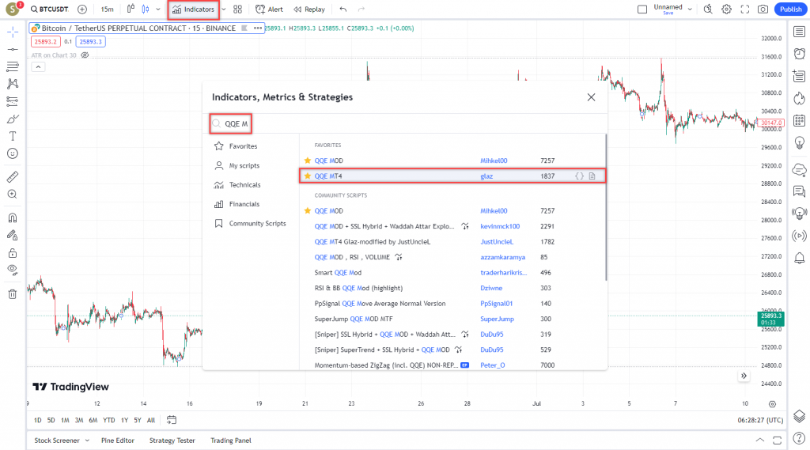Select the pattern drawing tool

click(13, 84)
